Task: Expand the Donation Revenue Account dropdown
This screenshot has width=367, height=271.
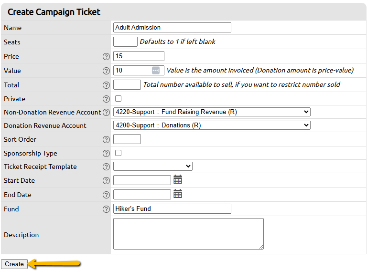Action: [x=212, y=125]
